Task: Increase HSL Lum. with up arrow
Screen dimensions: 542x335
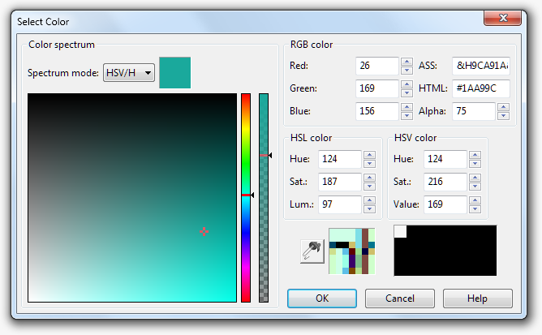Action: pyautogui.click(x=369, y=200)
